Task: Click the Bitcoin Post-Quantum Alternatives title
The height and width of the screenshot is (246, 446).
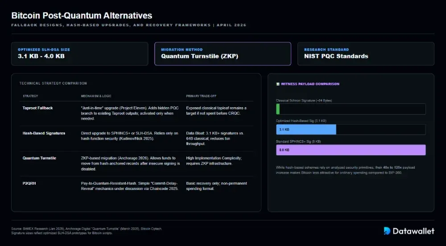Action: coord(82,16)
